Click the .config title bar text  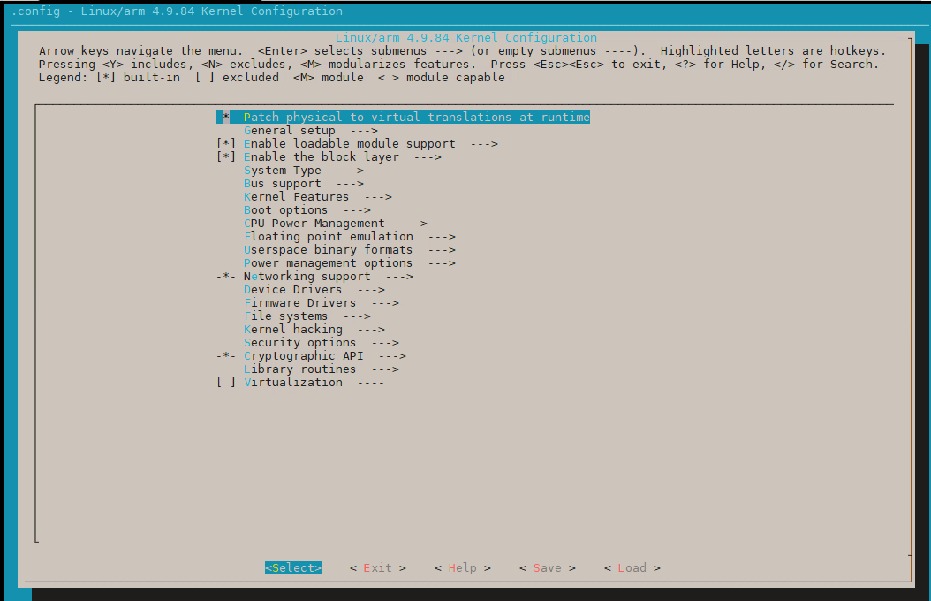(177, 11)
